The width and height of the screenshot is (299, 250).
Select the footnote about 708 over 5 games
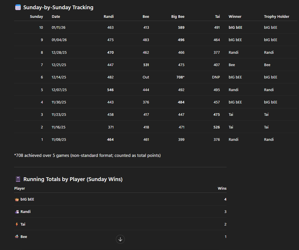pos(87,155)
